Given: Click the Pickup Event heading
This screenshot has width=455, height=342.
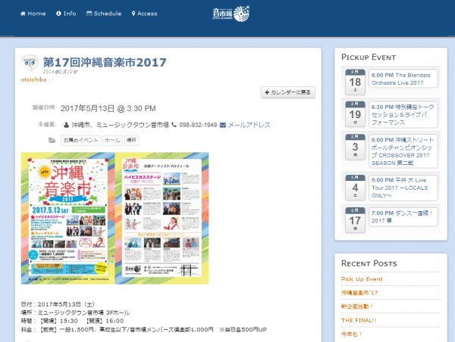Looking at the screenshot, I should click(x=369, y=57).
